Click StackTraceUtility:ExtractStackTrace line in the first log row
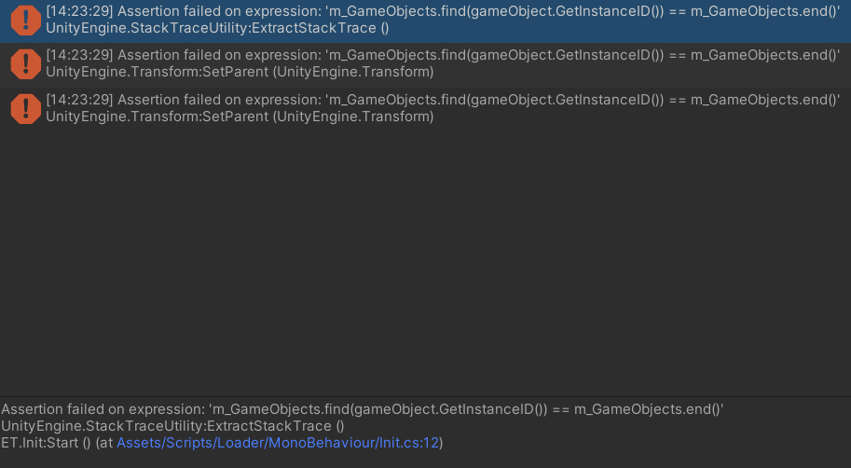Screen dimensions: 851x468 217,28
